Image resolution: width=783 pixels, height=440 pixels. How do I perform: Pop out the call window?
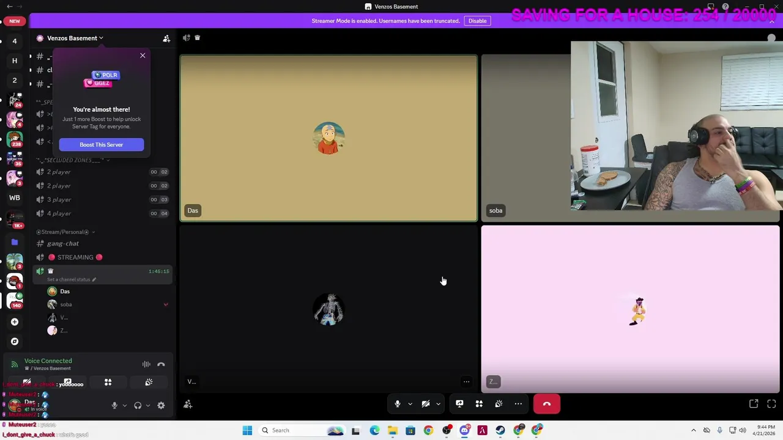[754, 404]
